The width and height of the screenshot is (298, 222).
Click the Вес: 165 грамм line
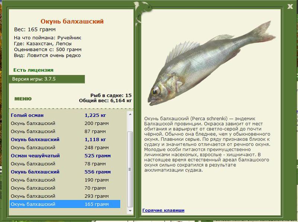point(35,30)
